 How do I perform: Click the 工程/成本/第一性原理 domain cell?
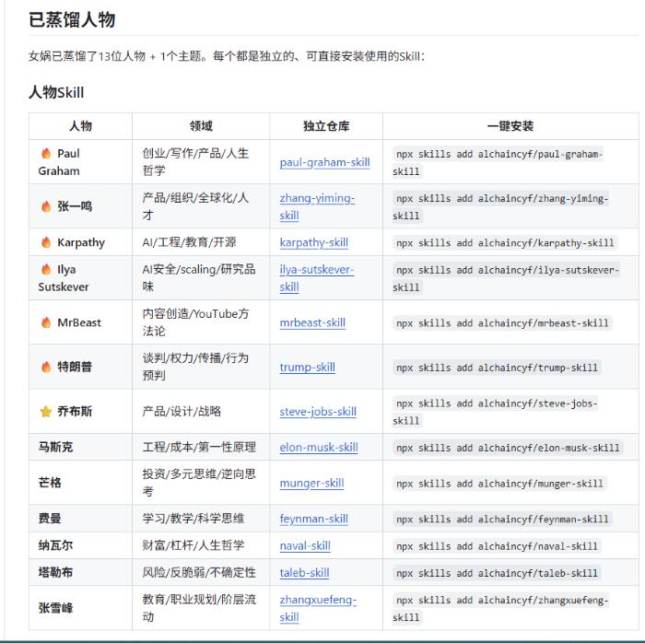click(x=199, y=447)
